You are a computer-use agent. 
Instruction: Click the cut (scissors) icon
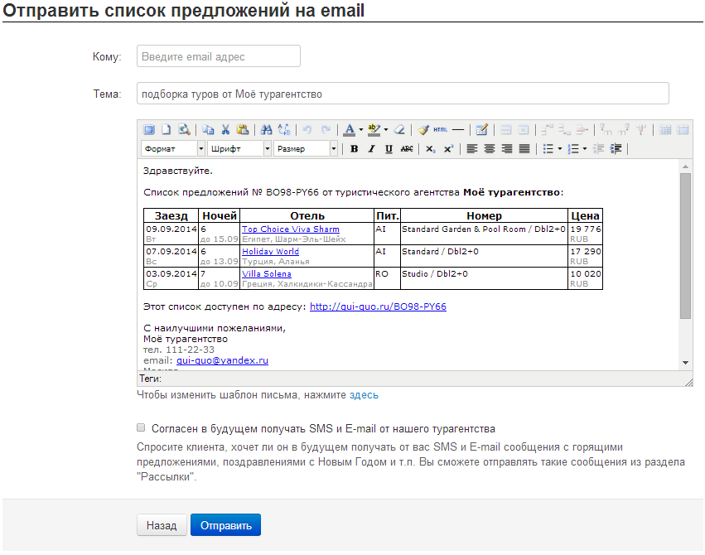coord(225,129)
